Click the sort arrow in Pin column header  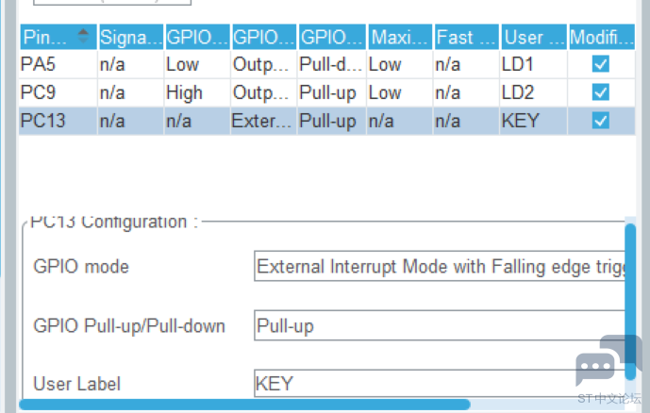tap(83, 36)
